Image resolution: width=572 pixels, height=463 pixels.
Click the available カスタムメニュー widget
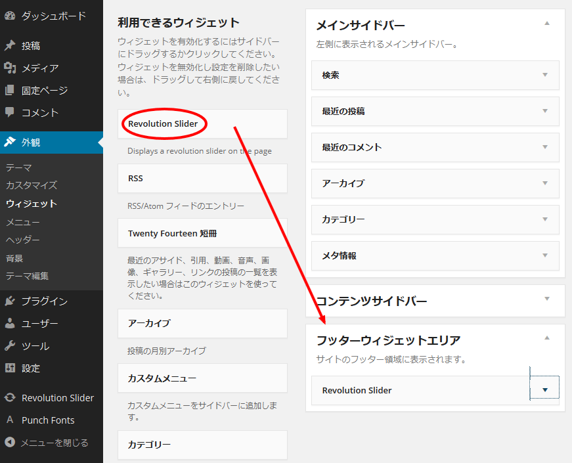tap(202, 378)
